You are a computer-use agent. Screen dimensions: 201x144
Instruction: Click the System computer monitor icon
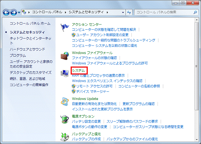[65, 73]
